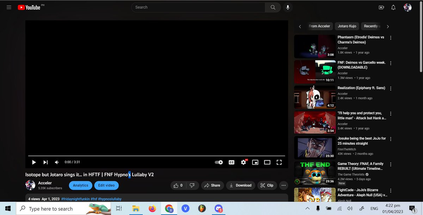This screenshot has height=215, width=423.
Task: Click the Download button
Action: [240, 185]
